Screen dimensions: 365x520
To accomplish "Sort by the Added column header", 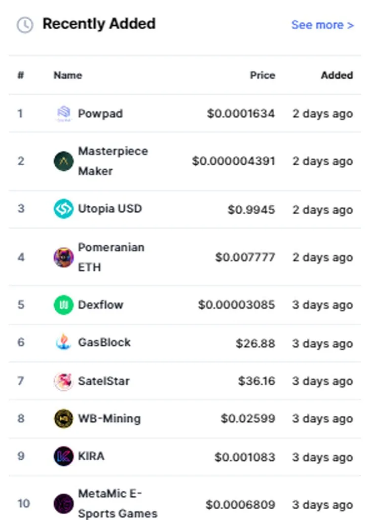I will [337, 75].
